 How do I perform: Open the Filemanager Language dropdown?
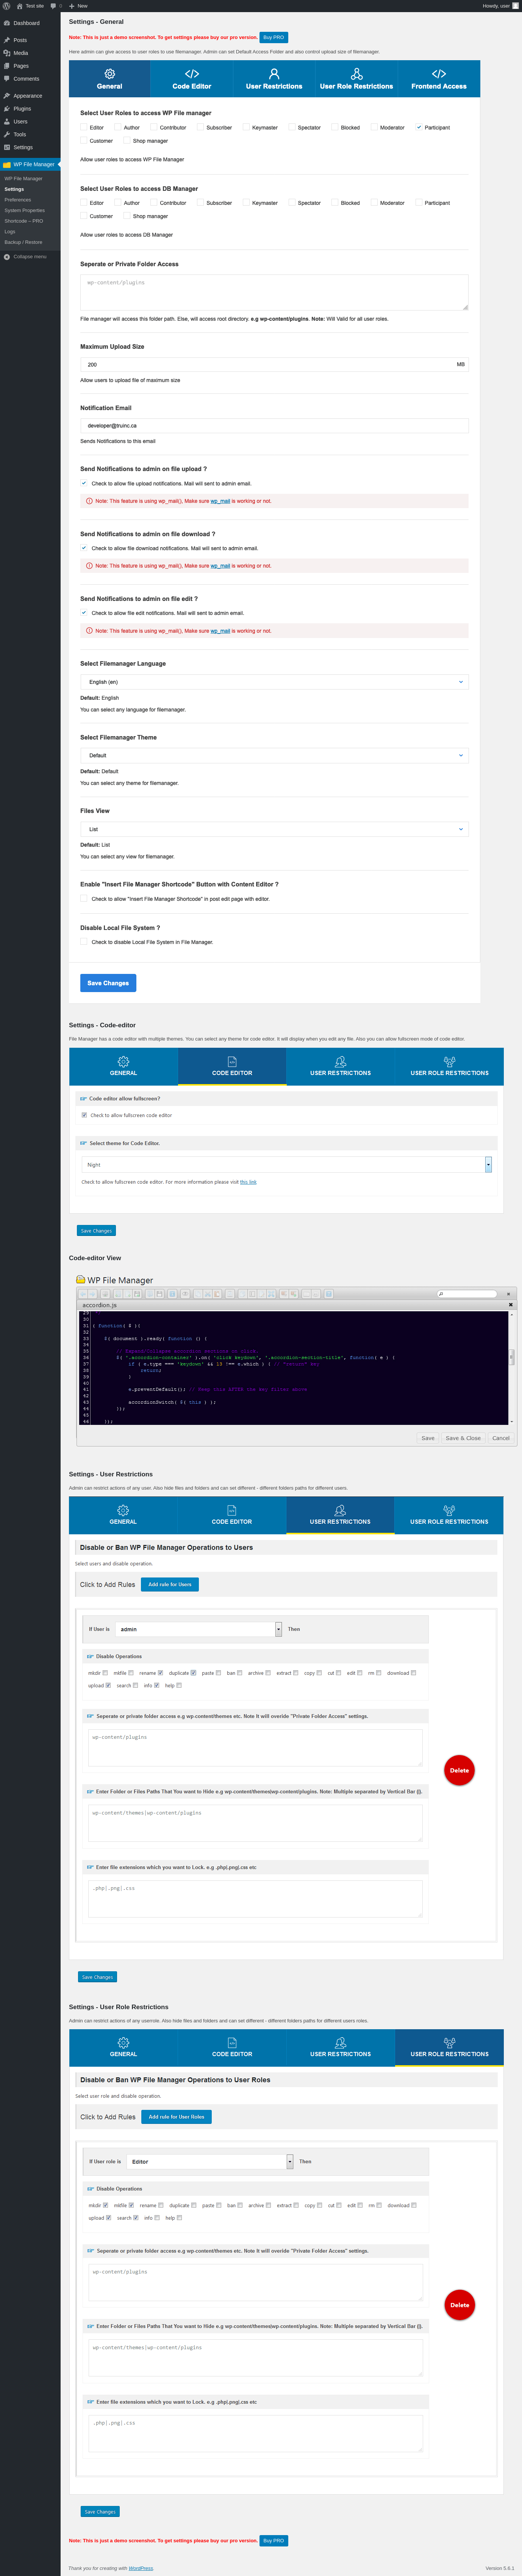click(274, 682)
